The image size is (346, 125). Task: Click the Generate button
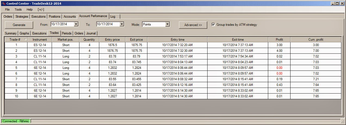tap(19, 25)
